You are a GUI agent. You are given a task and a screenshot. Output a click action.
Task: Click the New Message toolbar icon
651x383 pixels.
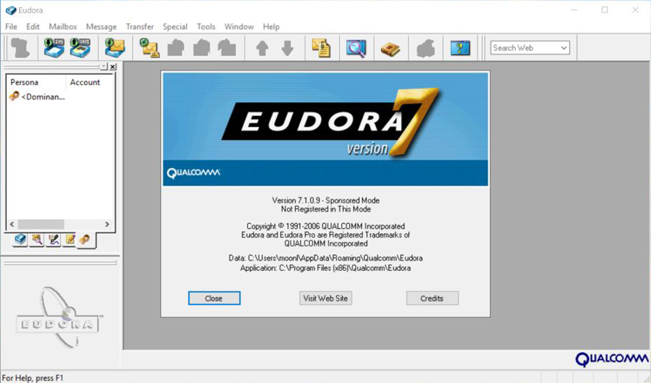[x=150, y=48]
